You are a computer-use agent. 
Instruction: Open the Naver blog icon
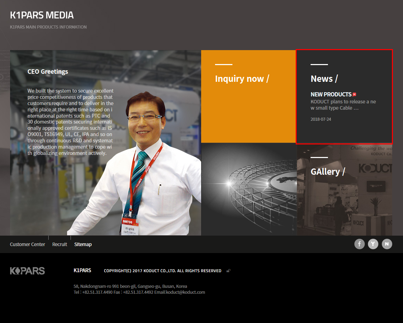(387, 244)
